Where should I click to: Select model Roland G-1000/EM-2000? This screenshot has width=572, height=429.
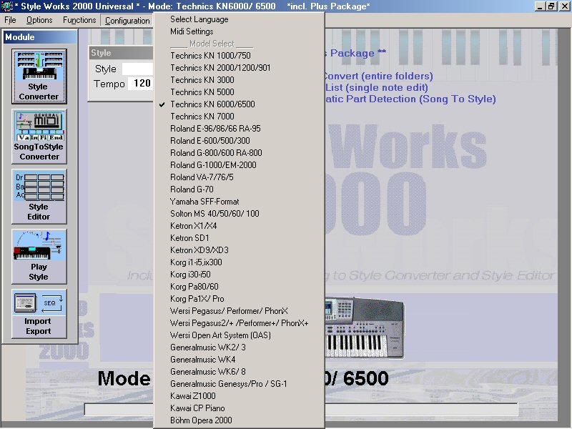(x=239, y=165)
